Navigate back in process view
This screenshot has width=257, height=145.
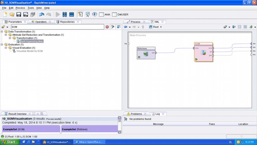click(x=126, y=27)
